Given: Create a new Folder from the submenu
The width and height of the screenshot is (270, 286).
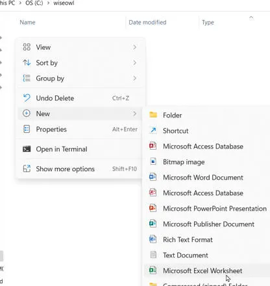Looking at the screenshot, I should click(x=206, y=115).
